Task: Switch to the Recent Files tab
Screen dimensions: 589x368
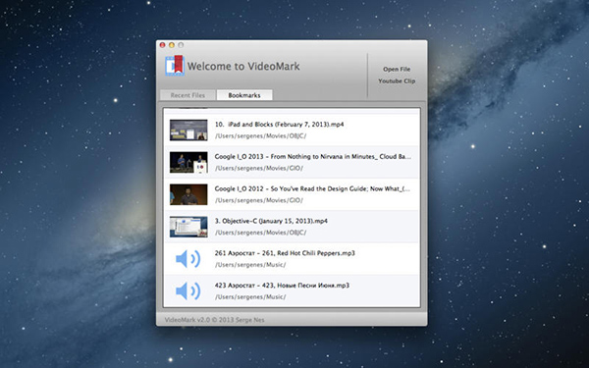Action: [187, 95]
